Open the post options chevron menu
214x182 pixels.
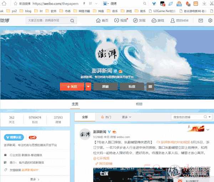pos(208,129)
